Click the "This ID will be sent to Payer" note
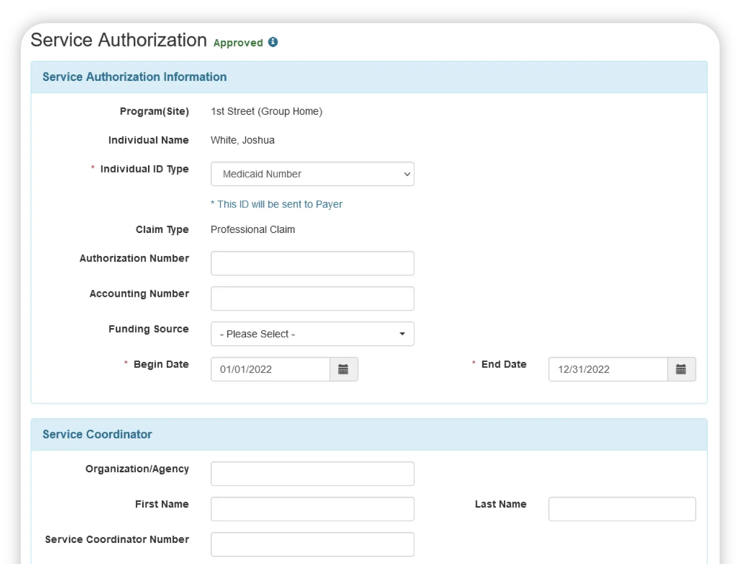Viewport: 740px width, 564px height. [x=276, y=205]
